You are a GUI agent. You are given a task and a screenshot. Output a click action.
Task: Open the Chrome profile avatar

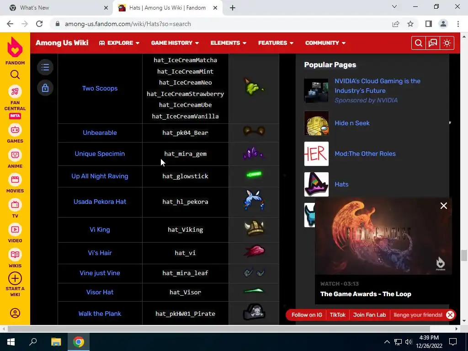pos(443,24)
